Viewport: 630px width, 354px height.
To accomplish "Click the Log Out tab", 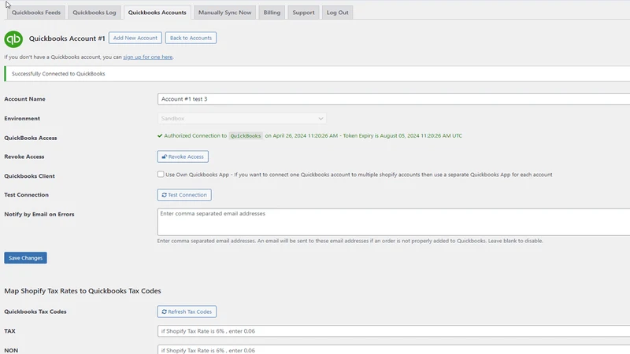I will click(x=338, y=13).
